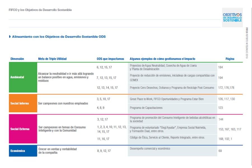The height and width of the screenshot is (168, 252).
Task: Select the 'Great Place to Work, FIFCO Oportunidades' example
Action: 172,99
